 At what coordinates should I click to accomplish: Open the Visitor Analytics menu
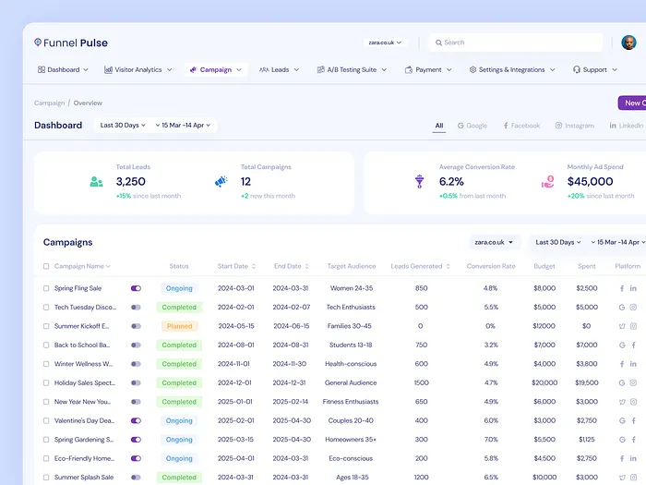[x=138, y=69]
